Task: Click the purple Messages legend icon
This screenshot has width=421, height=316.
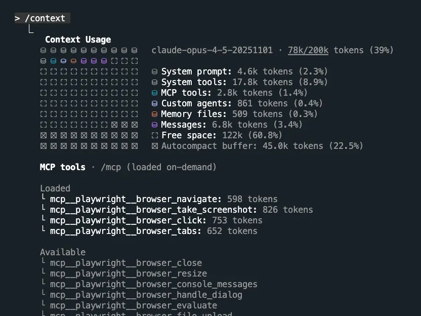Action: click(x=154, y=125)
